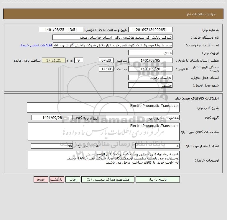The height and width of the screenshot is (220, 227).
Task: Click the remaining time counter 17:21:21
Action: (x=54, y=60)
